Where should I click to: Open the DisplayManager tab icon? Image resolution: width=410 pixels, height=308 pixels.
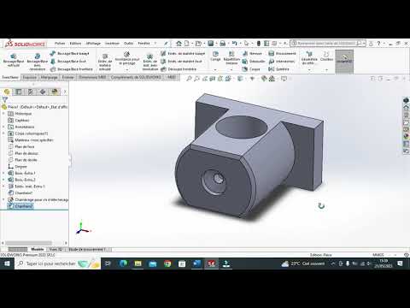point(55,92)
